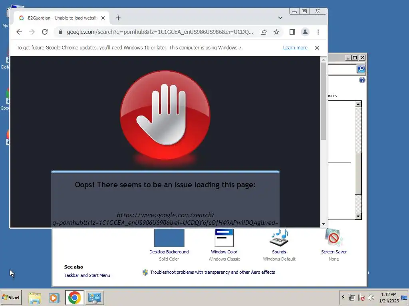409x306 pixels.
Task: Click the taskbar clock showing 1:12 PM
Action: pos(389,297)
